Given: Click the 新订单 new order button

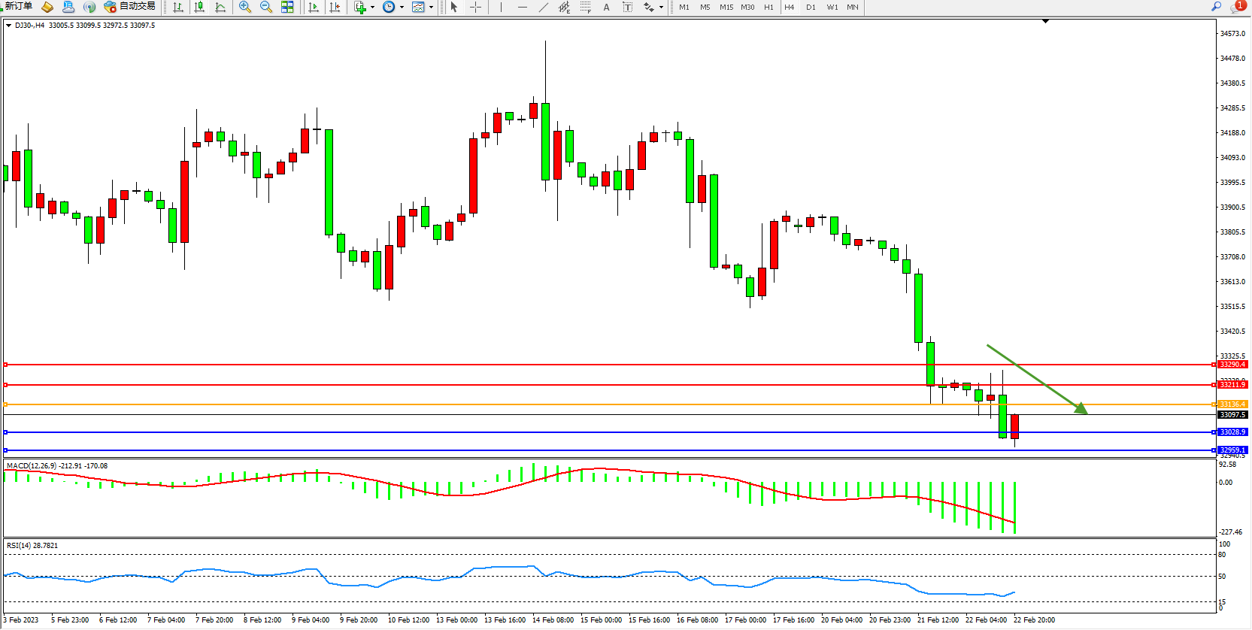Looking at the screenshot, I should (18, 7).
